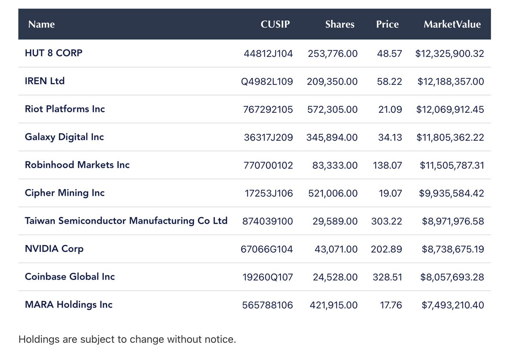This screenshot has height=354, width=517.
Task: Click price 48.57 for HUT 8
Action: tap(390, 54)
